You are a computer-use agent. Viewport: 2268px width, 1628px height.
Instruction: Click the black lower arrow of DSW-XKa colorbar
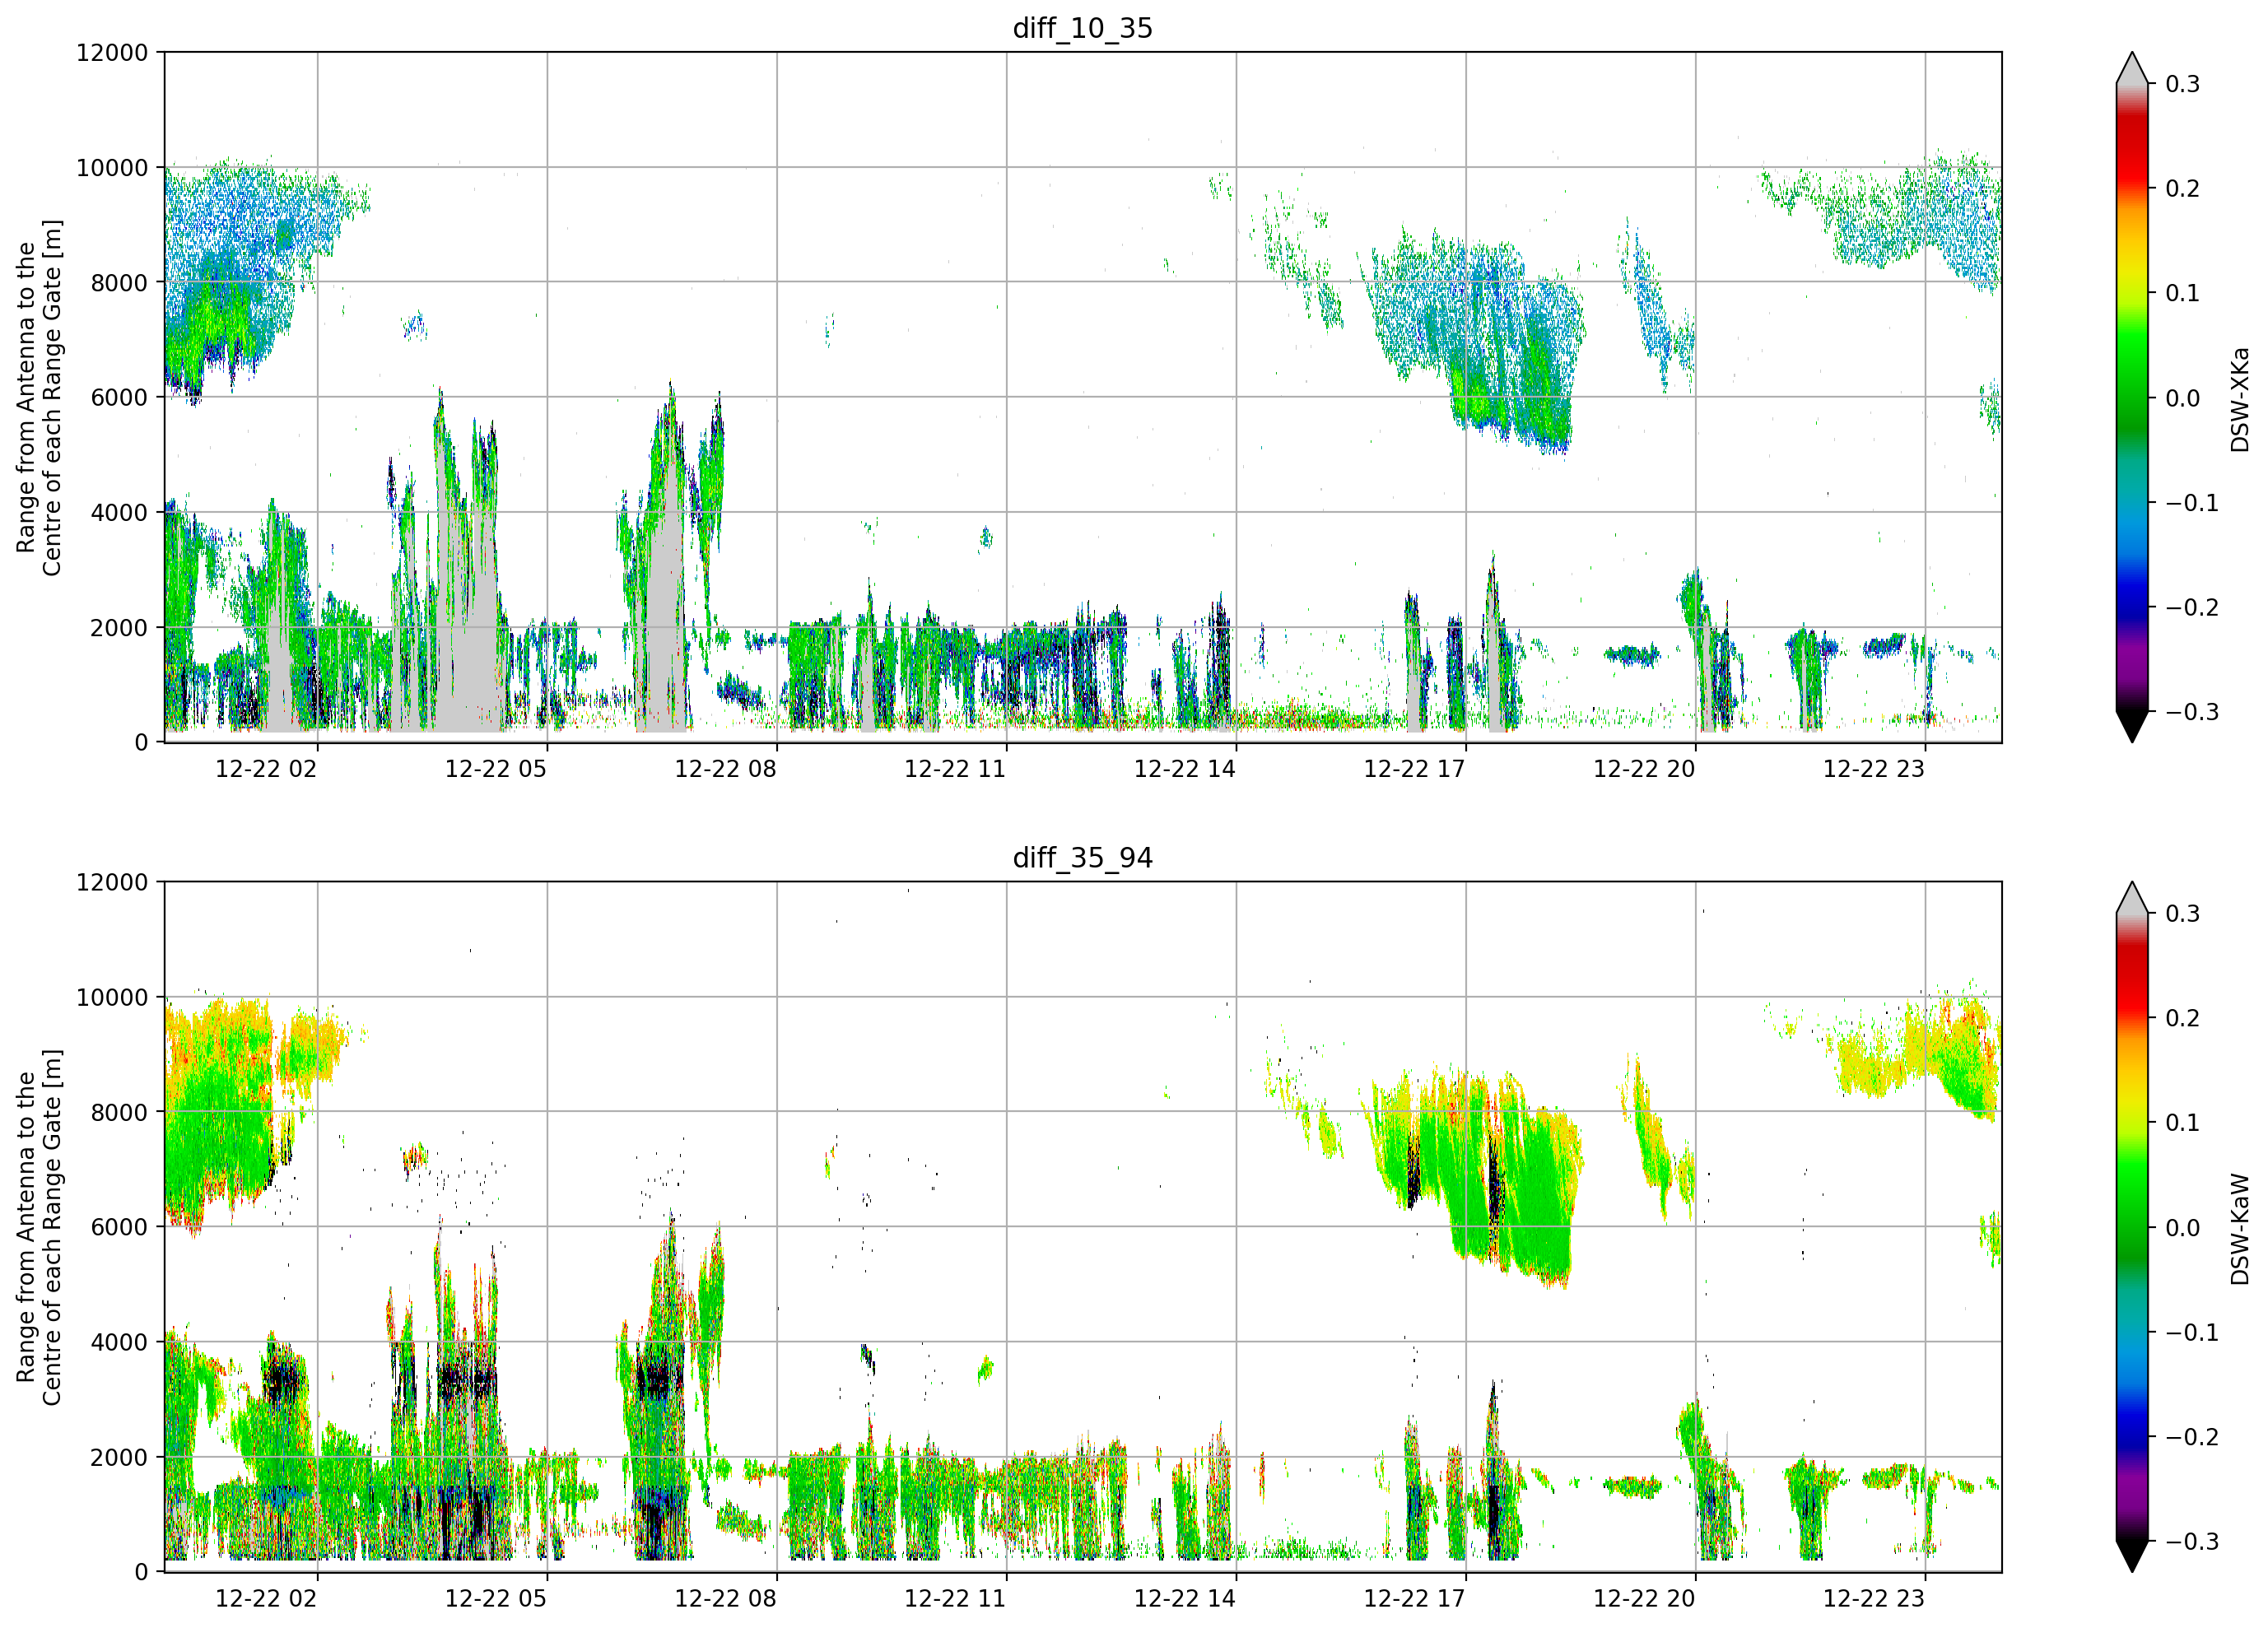[x=2132, y=726]
